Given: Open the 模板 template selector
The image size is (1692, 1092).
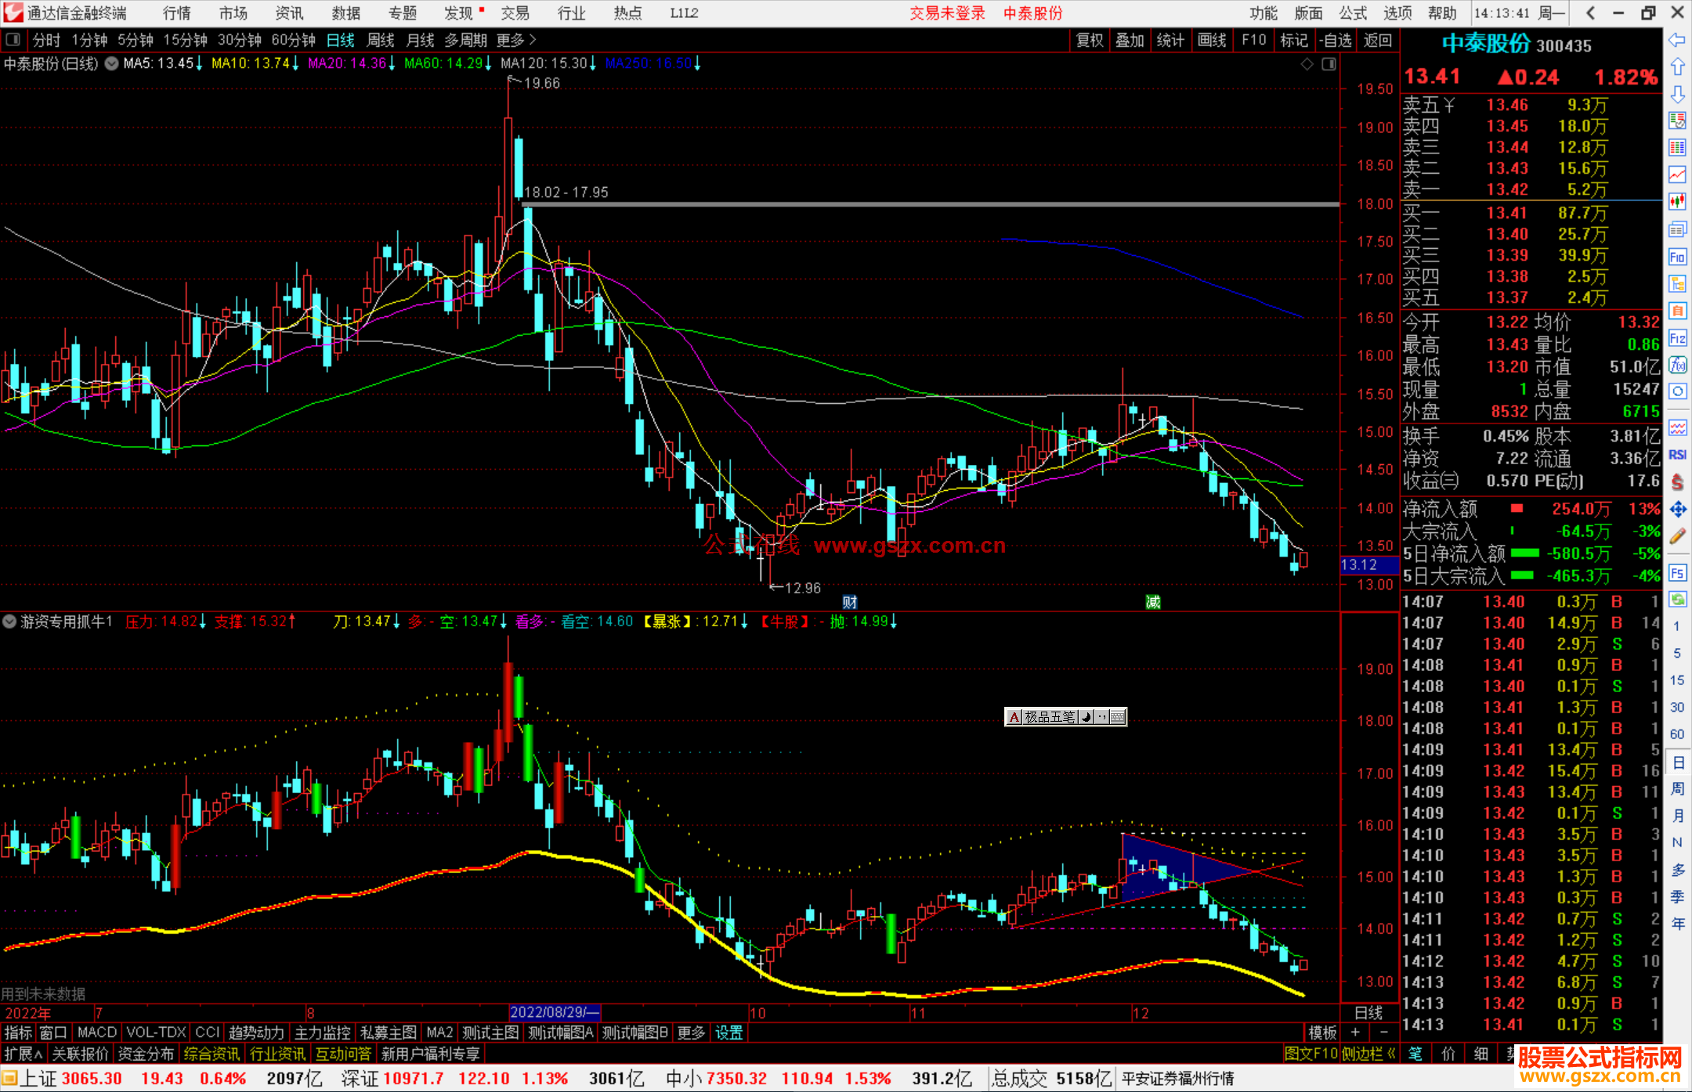Looking at the screenshot, I should [x=1322, y=1033].
